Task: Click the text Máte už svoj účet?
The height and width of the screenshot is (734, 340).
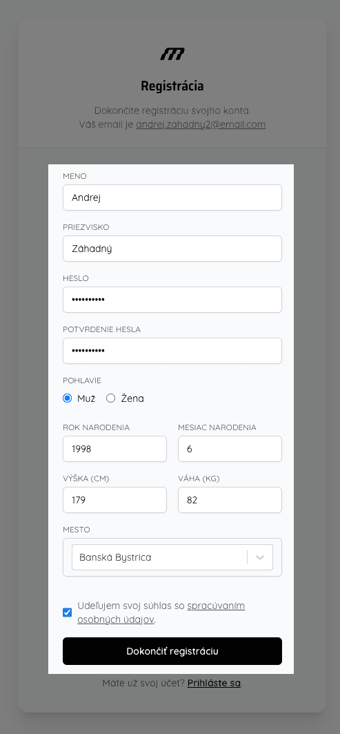Action: pos(143,683)
